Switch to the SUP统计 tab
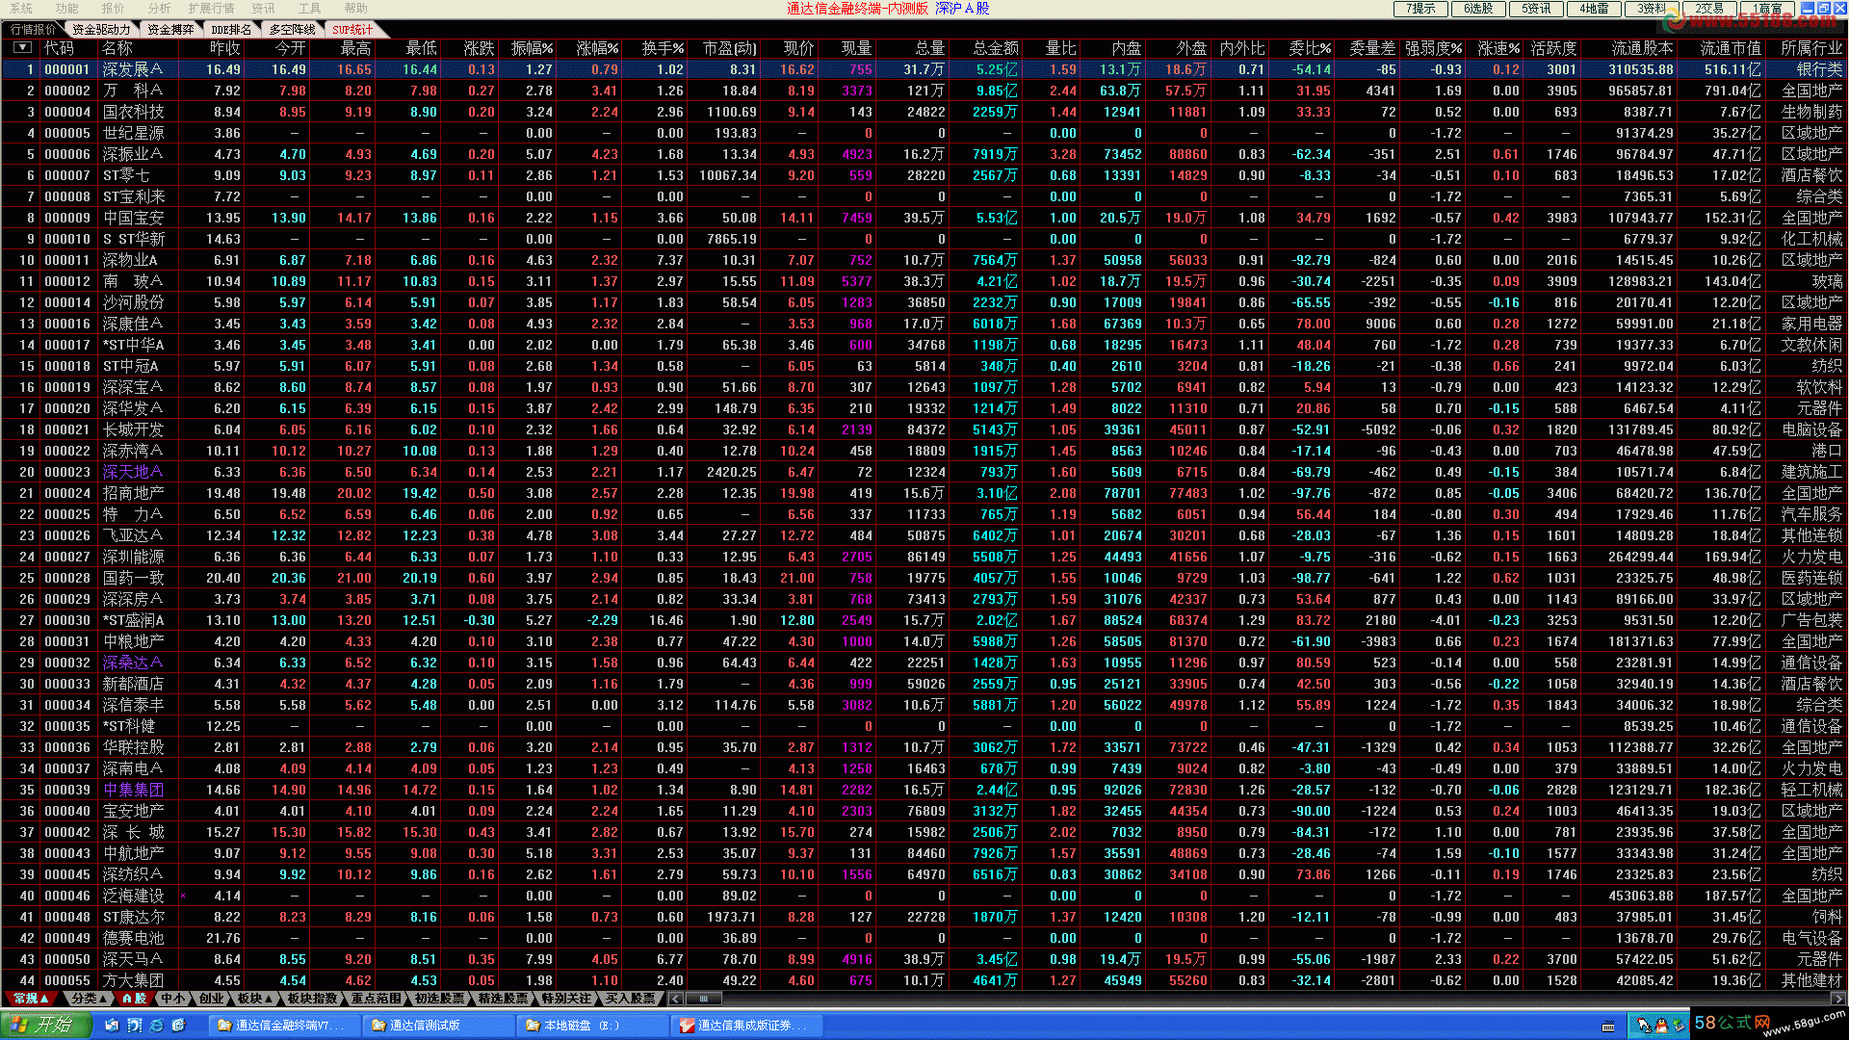This screenshot has height=1040, width=1849. pos(352,29)
